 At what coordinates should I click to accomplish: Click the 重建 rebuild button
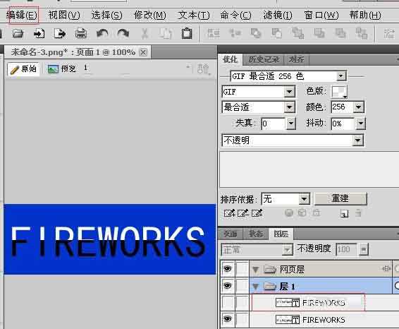point(340,198)
